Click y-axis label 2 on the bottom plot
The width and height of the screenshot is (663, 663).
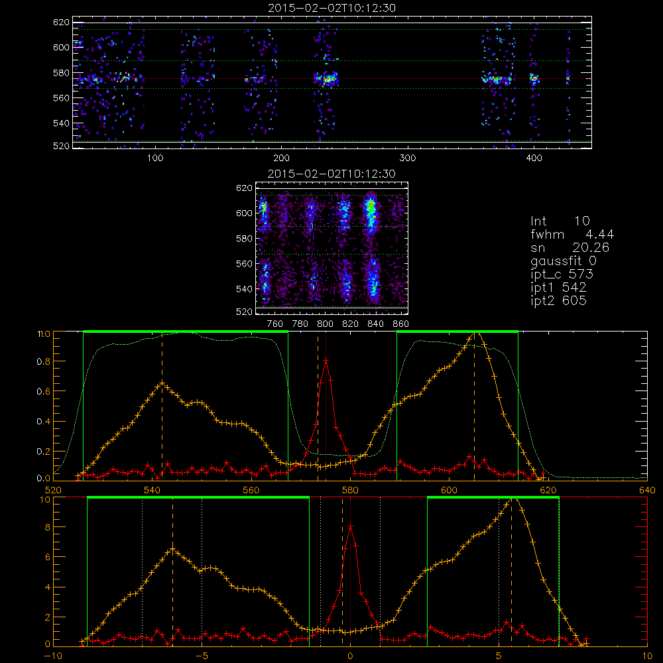click(x=47, y=617)
